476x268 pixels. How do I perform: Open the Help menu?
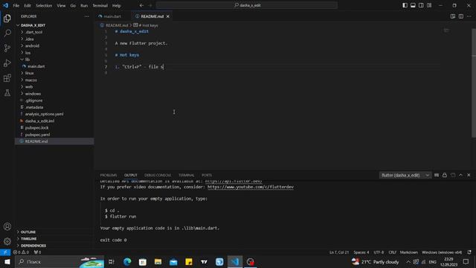(x=117, y=5)
